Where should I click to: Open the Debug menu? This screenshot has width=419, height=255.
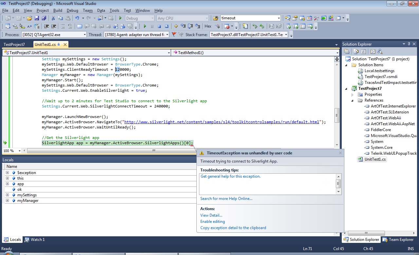click(72, 10)
